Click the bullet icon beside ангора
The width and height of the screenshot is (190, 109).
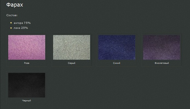click(x=11, y=23)
